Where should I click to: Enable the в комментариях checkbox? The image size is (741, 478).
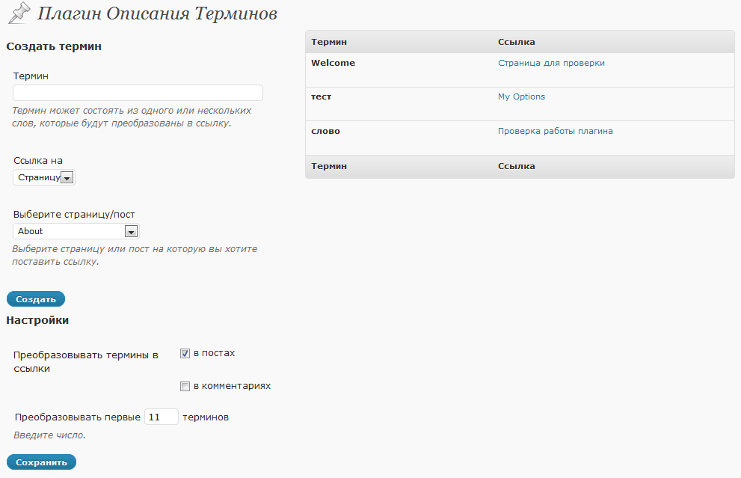click(185, 386)
